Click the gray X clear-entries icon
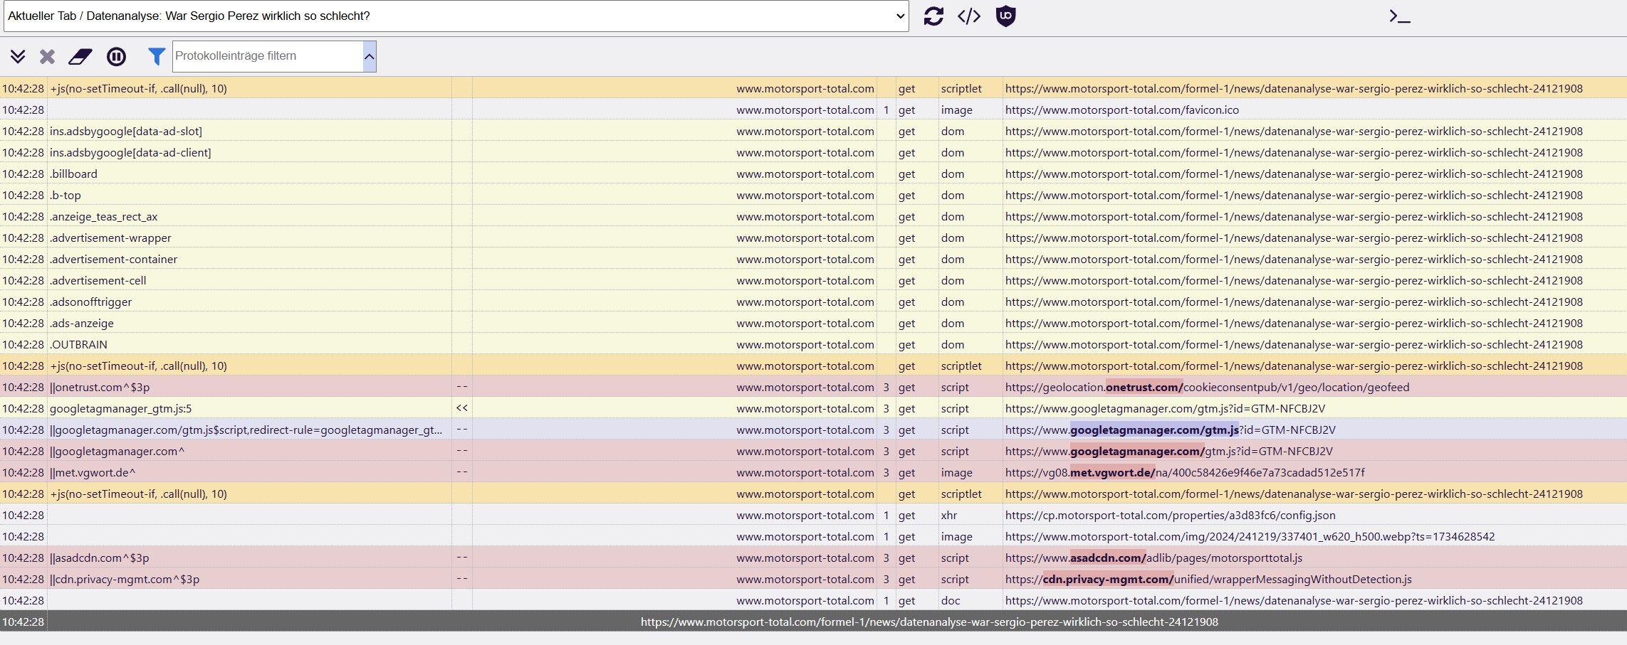 tap(47, 56)
